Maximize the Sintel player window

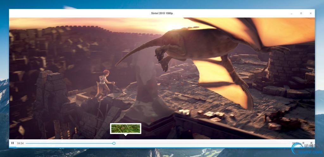(301, 13)
